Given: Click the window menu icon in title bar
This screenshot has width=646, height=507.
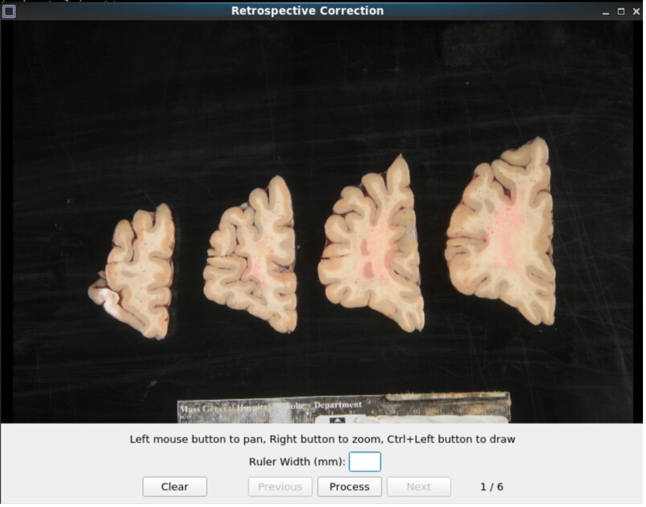Looking at the screenshot, I should click(9, 11).
